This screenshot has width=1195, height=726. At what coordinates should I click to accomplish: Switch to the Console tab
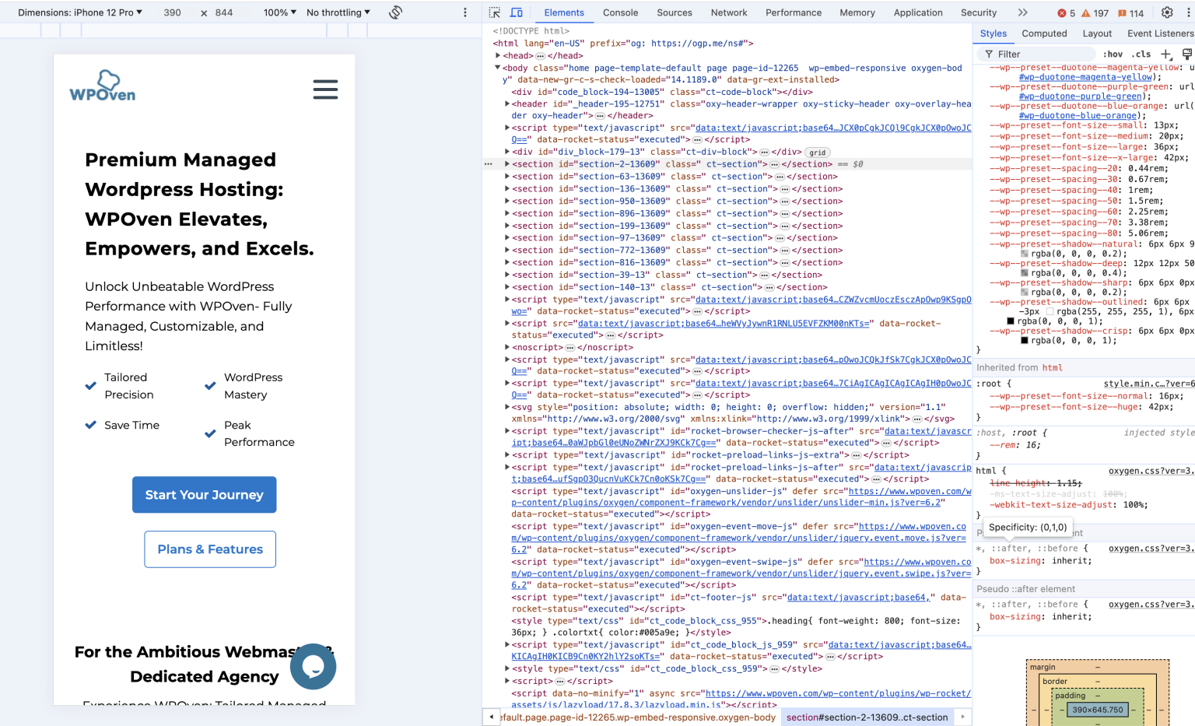pyautogui.click(x=620, y=12)
